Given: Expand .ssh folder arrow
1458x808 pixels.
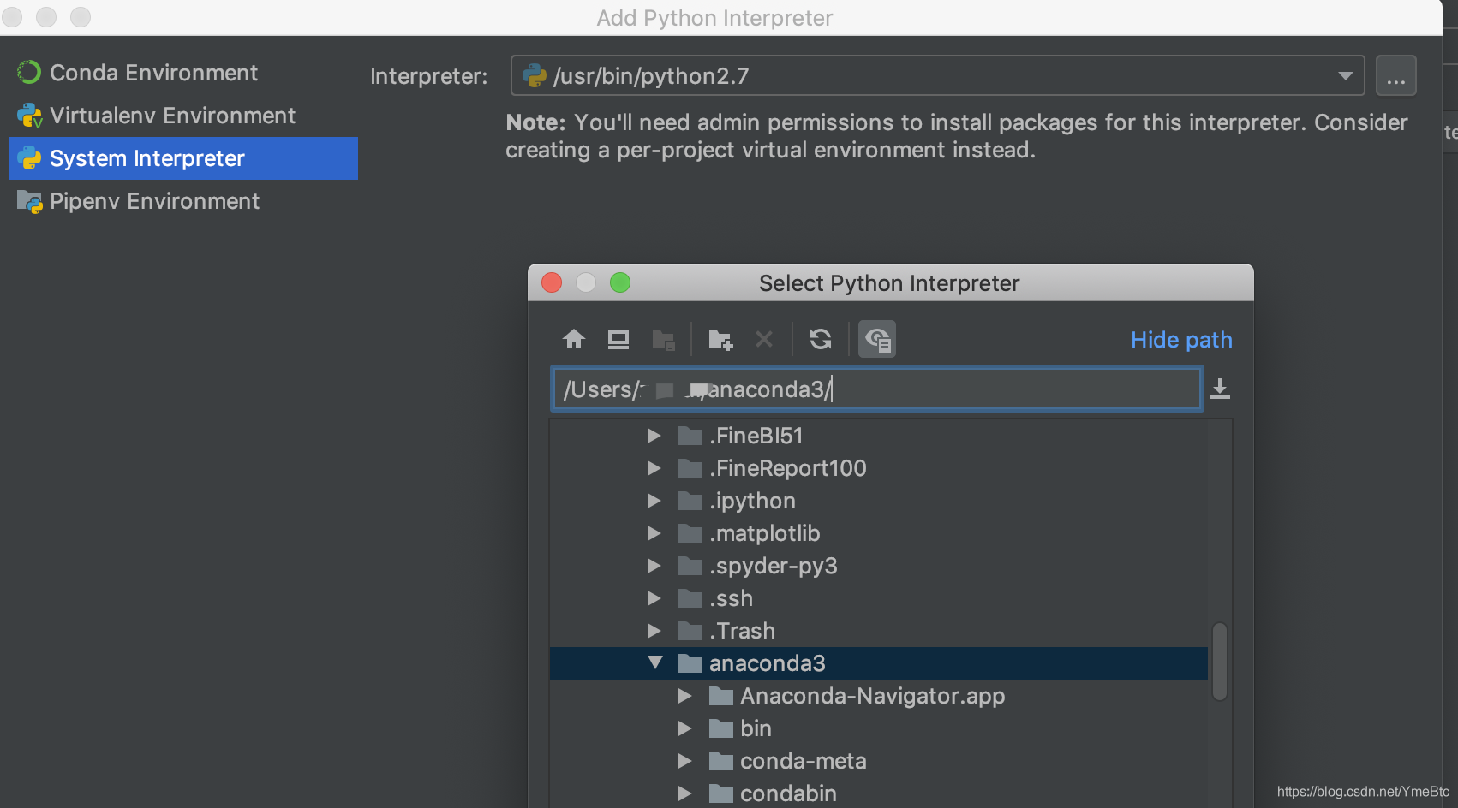Looking at the screenshot, I should (654, 598).
